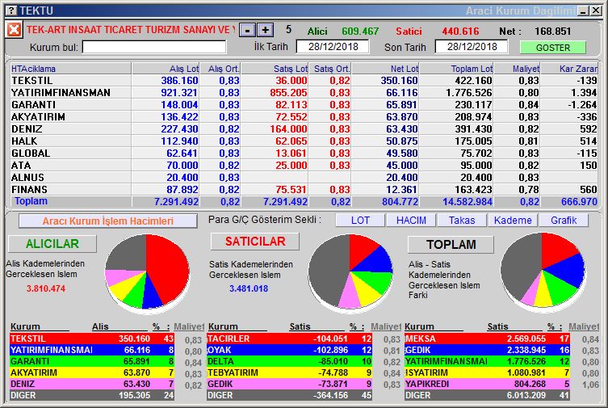608x408 pixels.
Task: Click the SATICILAR button
Action: 255,242
